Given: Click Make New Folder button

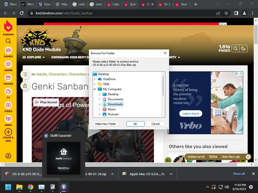Looking at the screenshot, I should [106, 124].
